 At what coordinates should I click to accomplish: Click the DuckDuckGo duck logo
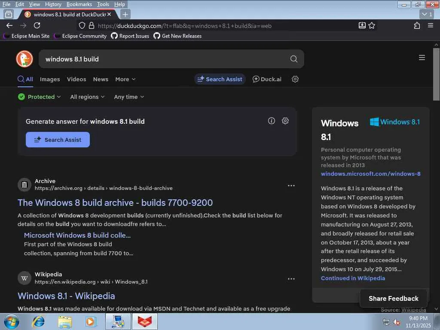point(24,59)
